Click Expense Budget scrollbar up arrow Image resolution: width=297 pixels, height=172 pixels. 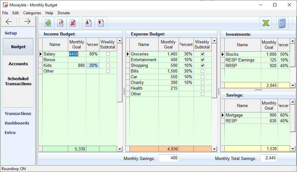tap(214, 41)
